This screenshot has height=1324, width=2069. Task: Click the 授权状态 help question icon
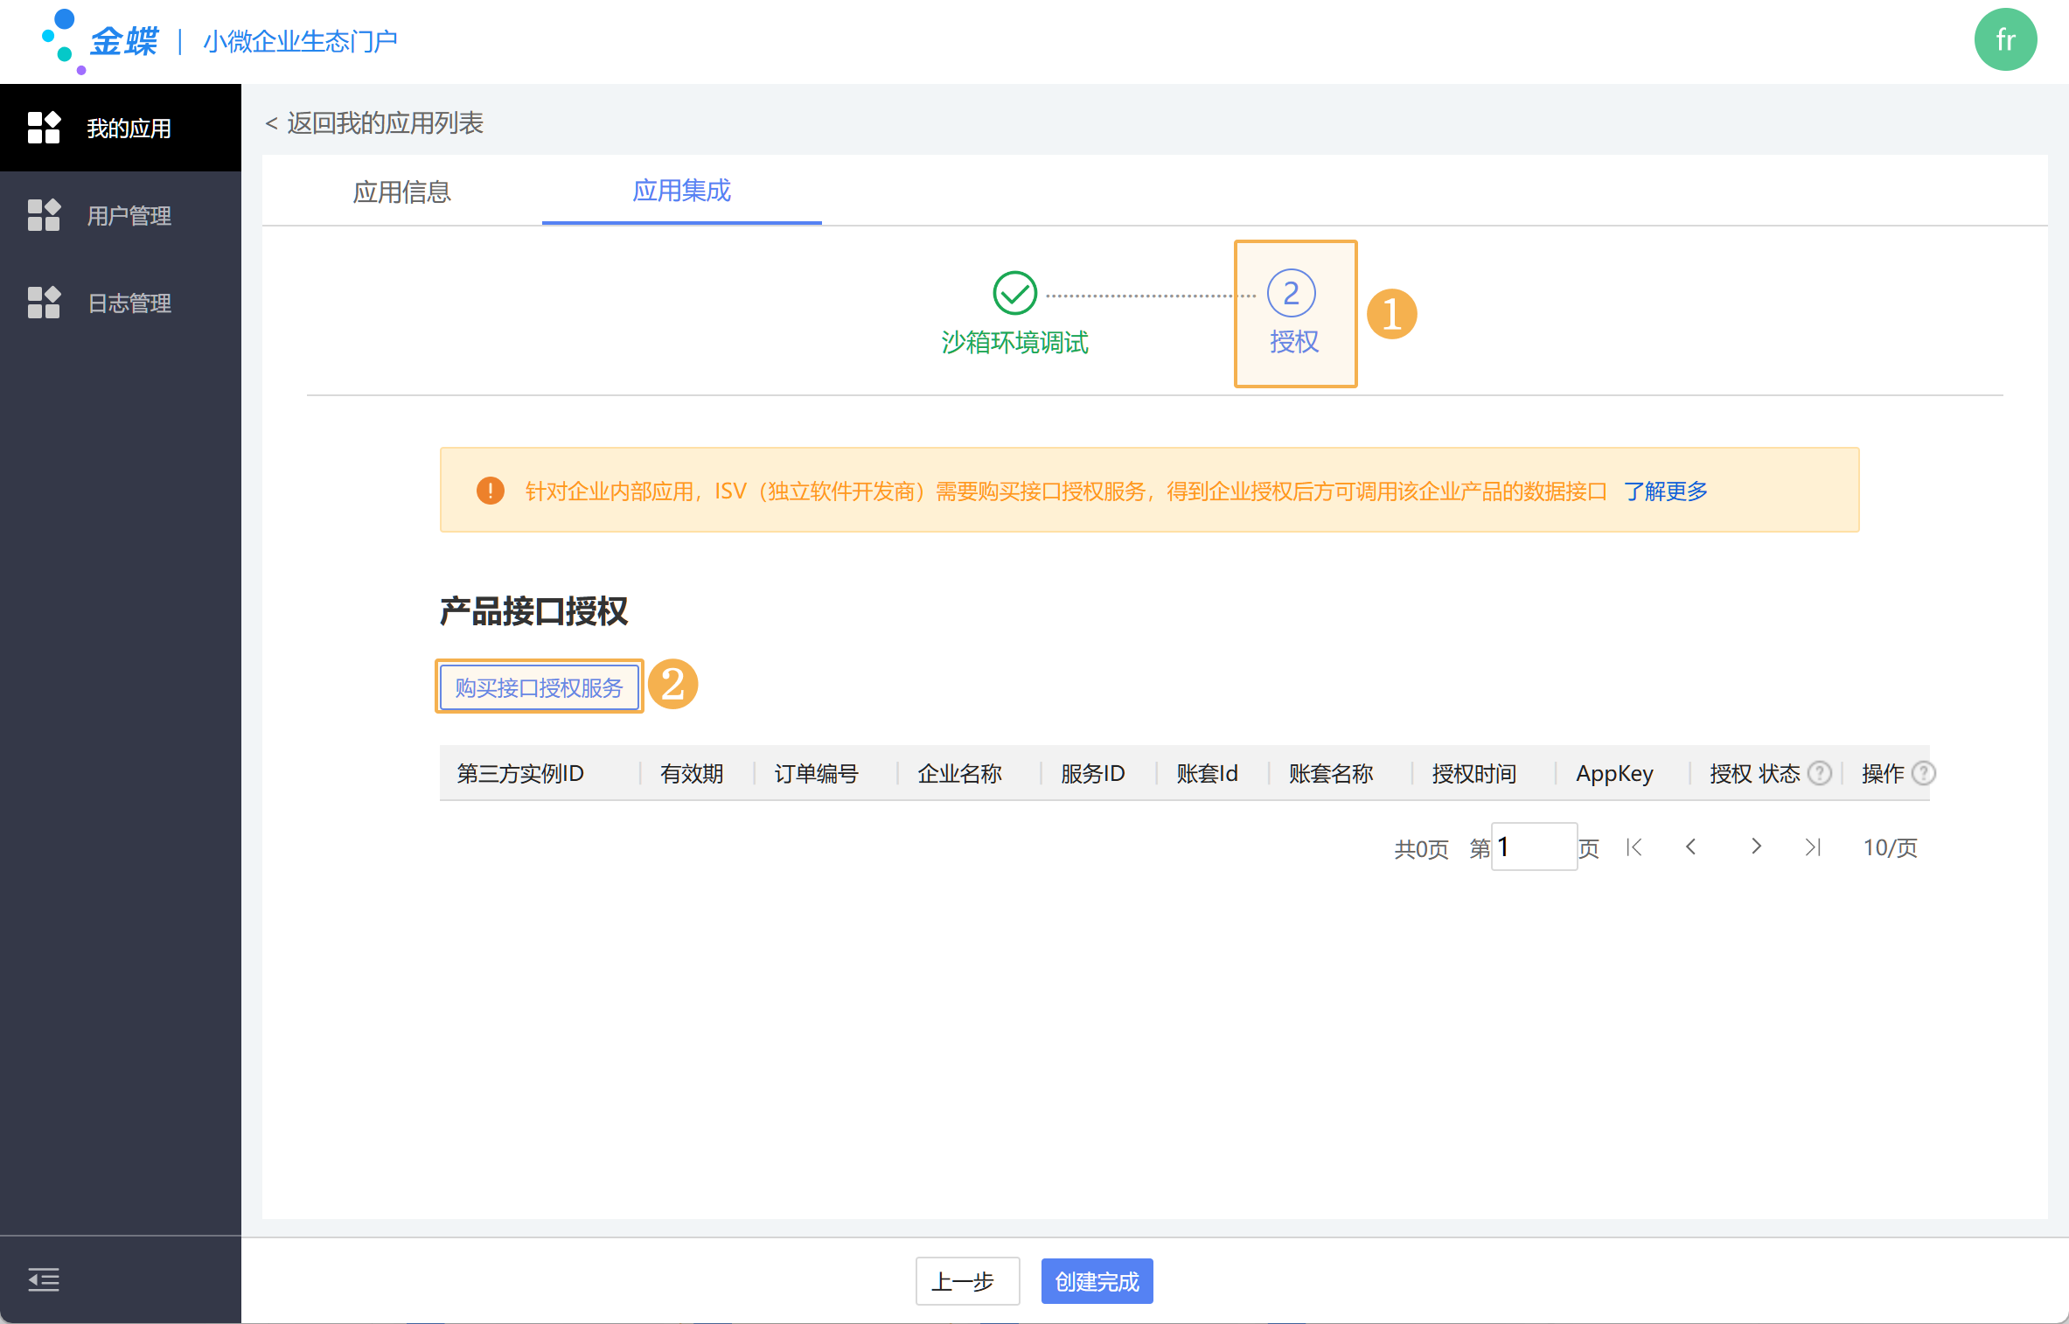[x=1820, y=773]
